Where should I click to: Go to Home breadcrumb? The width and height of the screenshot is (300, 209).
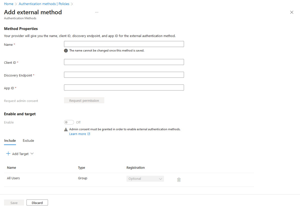[x=9, y=4]
